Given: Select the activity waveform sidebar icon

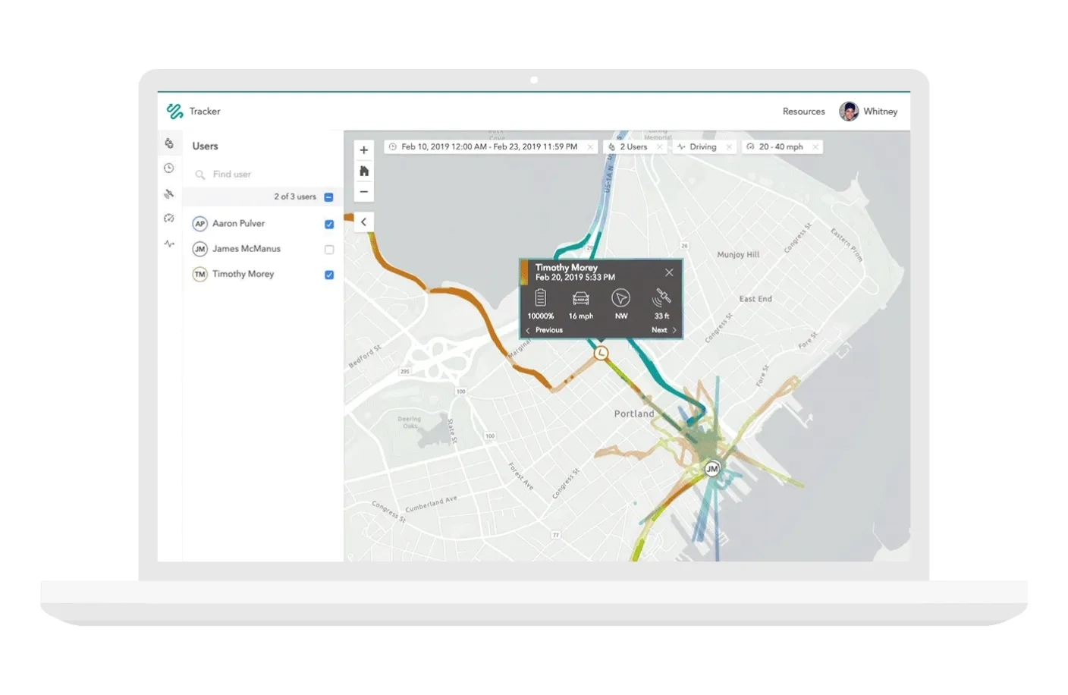Looking at the screenshot, I should tap(169, 244).
